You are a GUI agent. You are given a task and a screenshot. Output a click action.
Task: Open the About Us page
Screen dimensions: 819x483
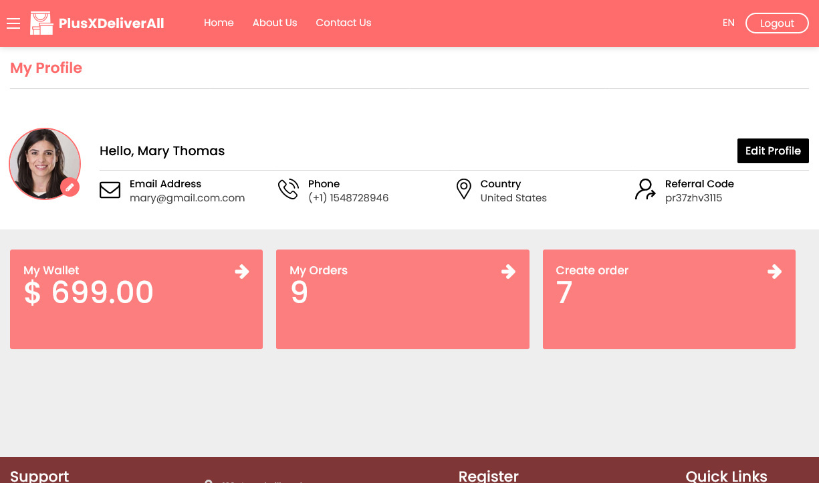275,23
